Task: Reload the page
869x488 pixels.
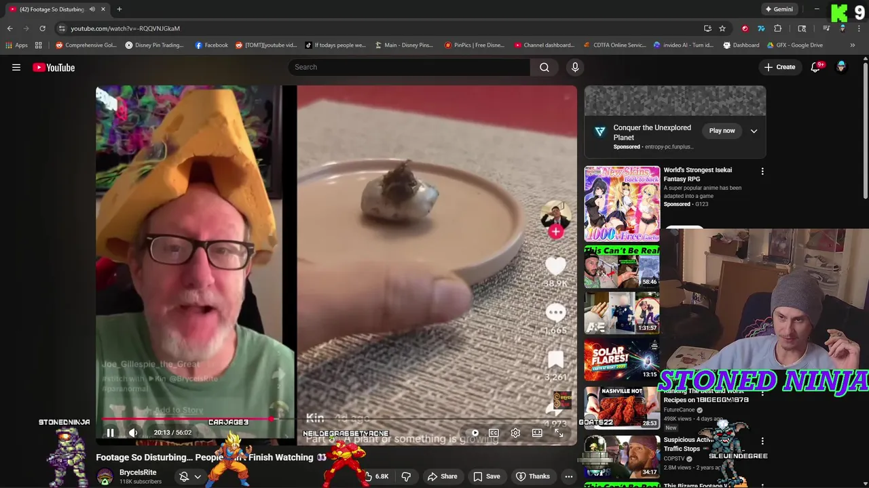Action: pyautogui.click(x=42, y=28)
